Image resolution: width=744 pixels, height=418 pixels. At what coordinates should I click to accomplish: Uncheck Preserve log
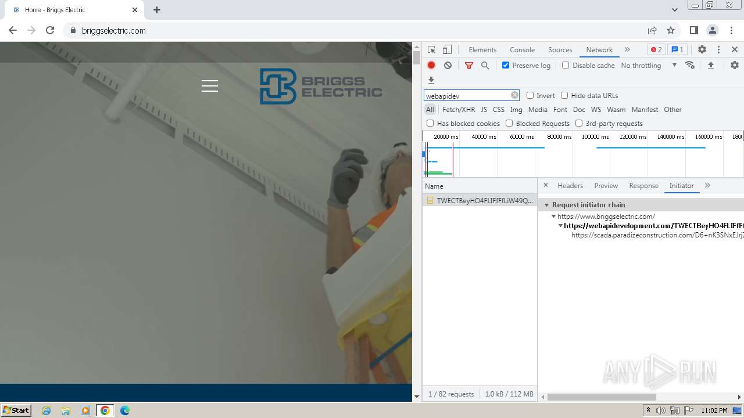coord(506,65)
